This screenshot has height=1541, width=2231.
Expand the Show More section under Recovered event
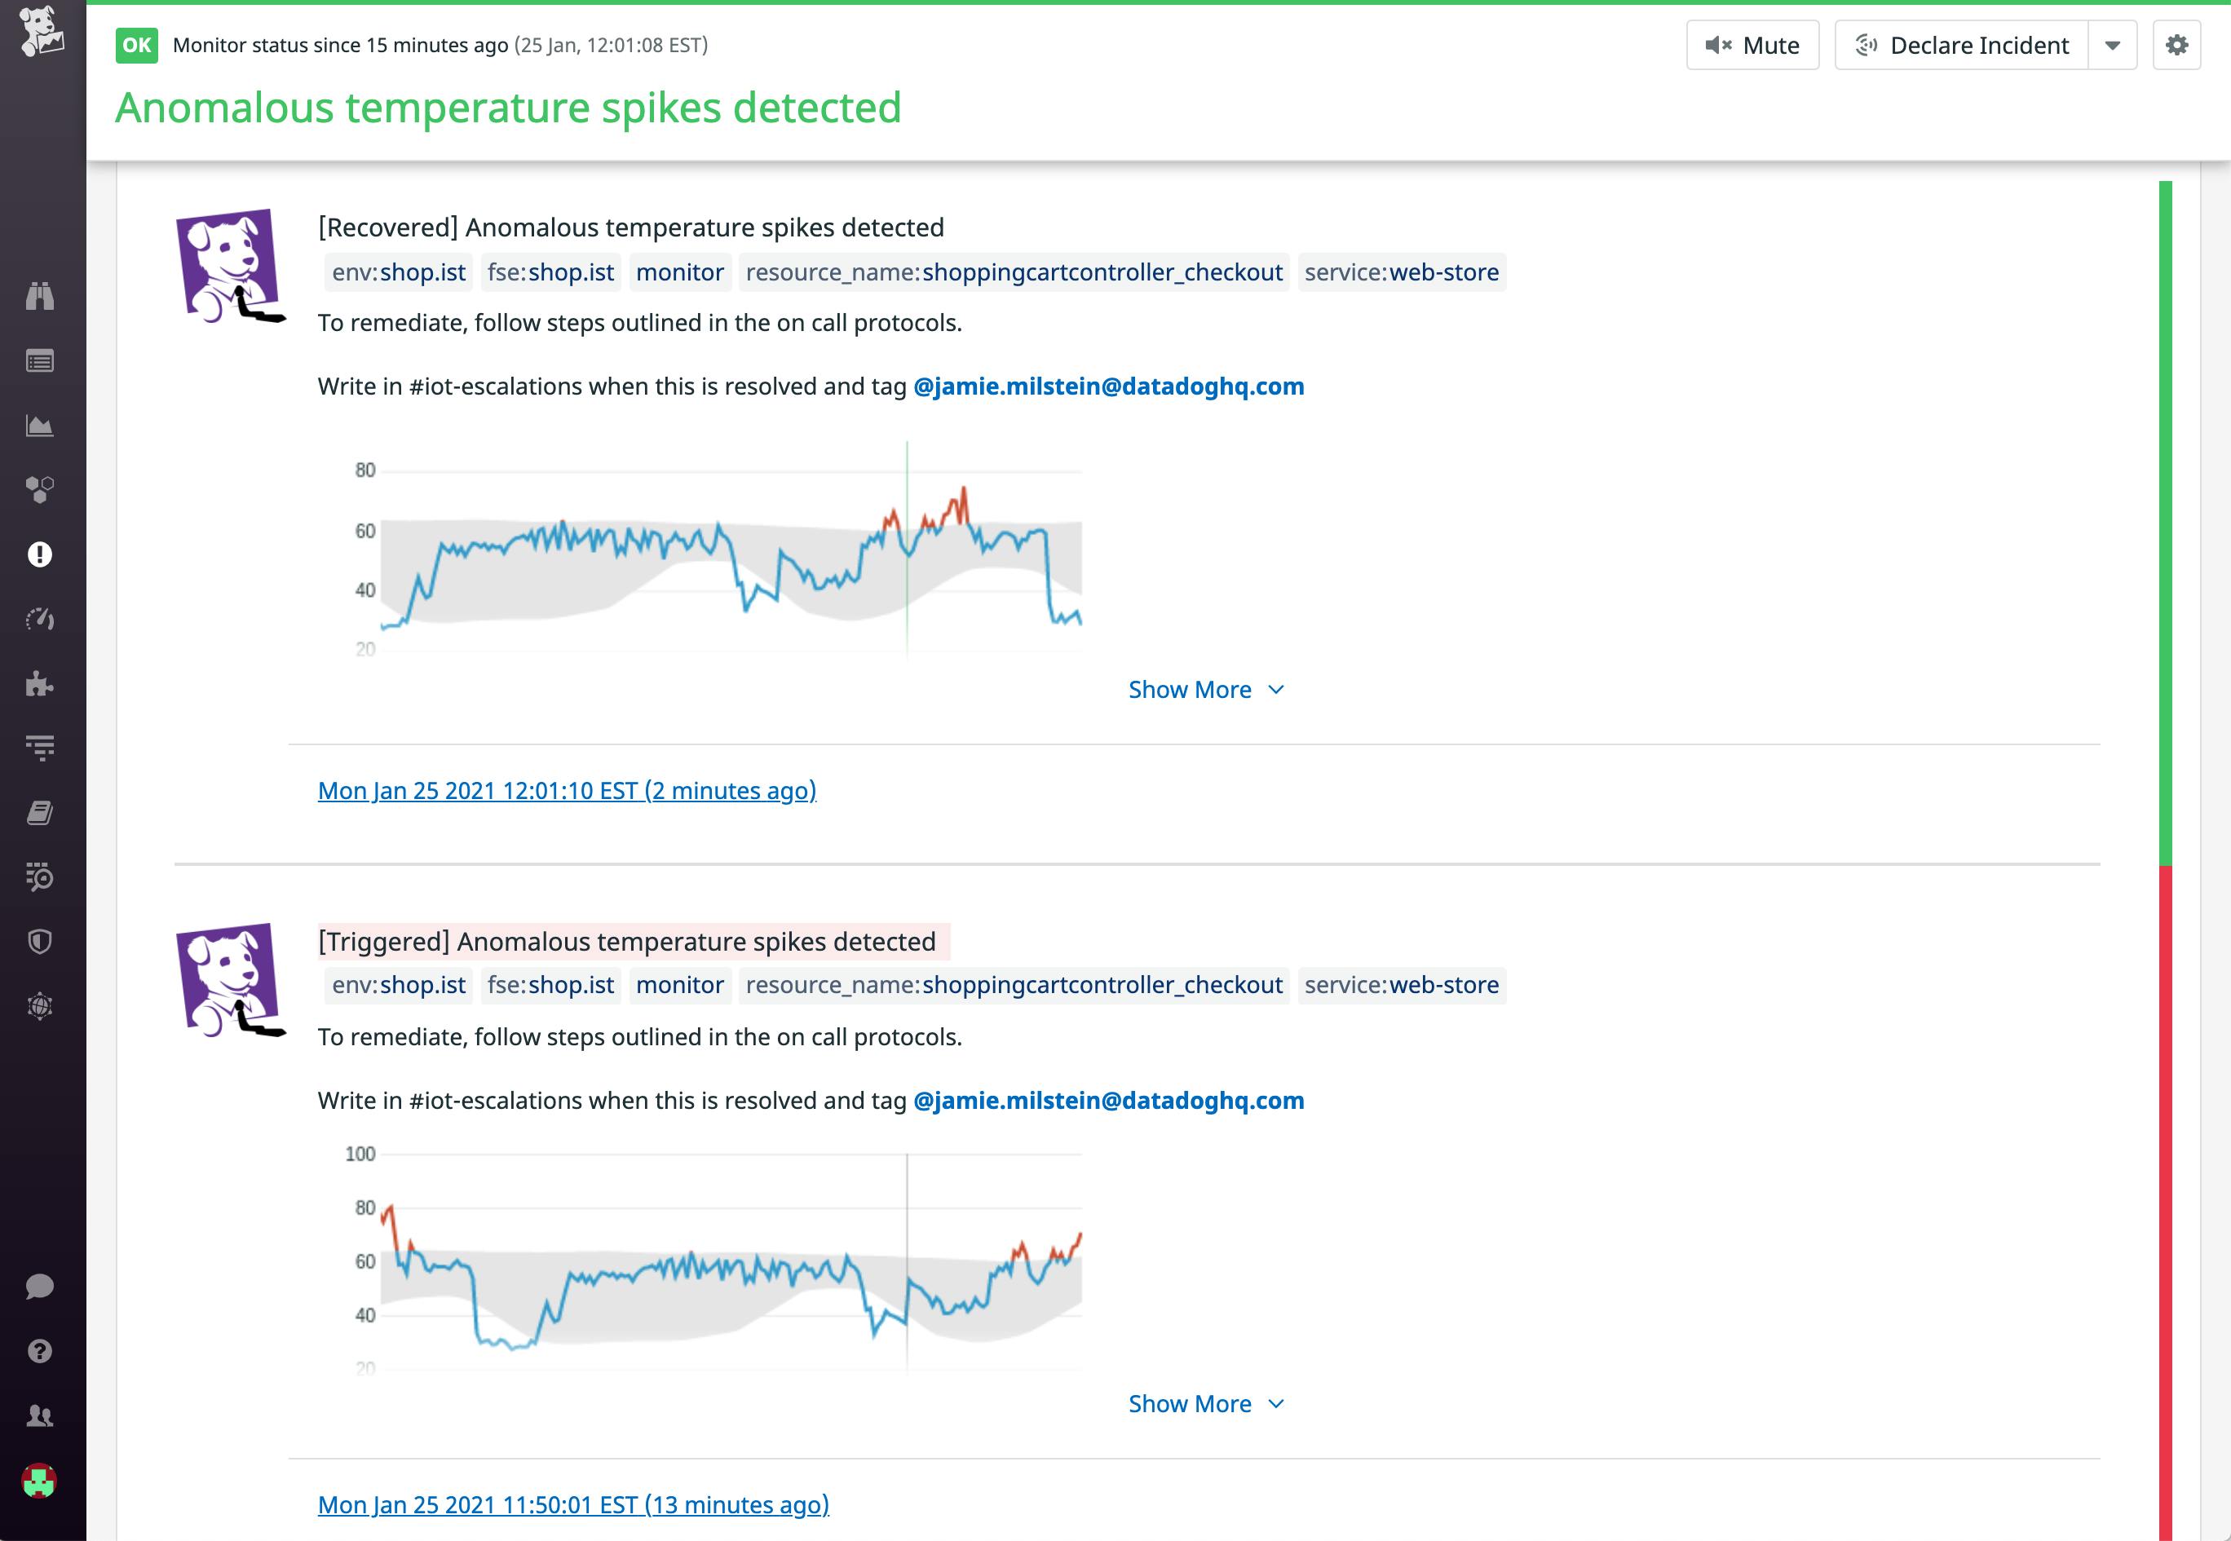(x=1207, y=688)
